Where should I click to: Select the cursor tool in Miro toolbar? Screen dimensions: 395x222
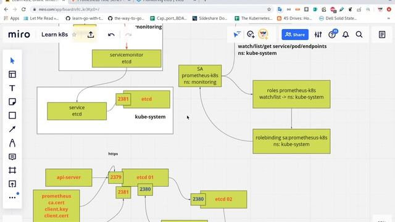pos(12,60)
